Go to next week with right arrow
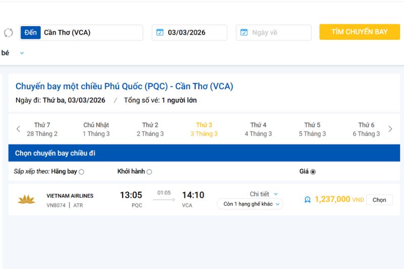Screen dimensions: 404x269 [x=390, y=129]
